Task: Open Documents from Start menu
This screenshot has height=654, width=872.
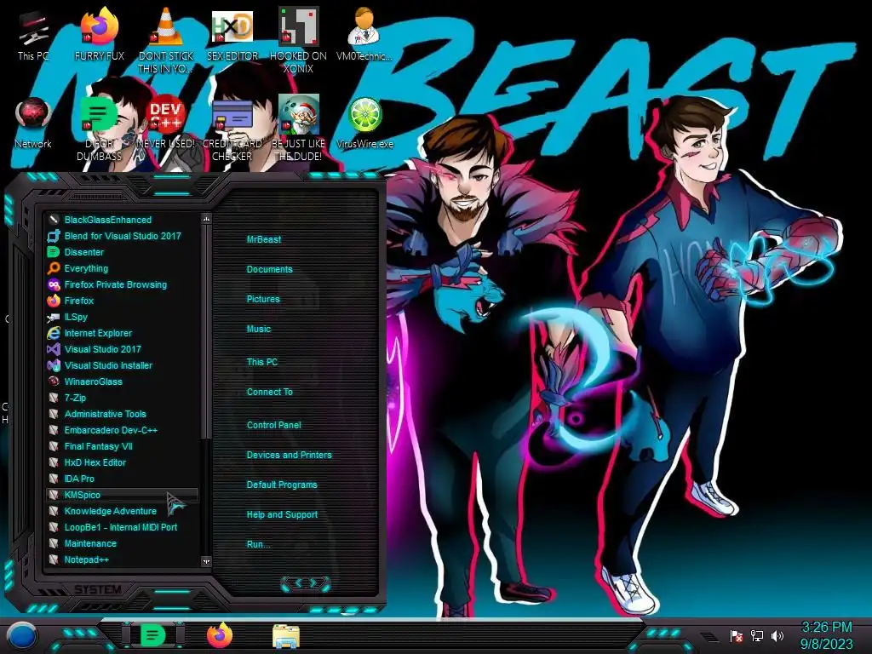Action: pos(270,269)
